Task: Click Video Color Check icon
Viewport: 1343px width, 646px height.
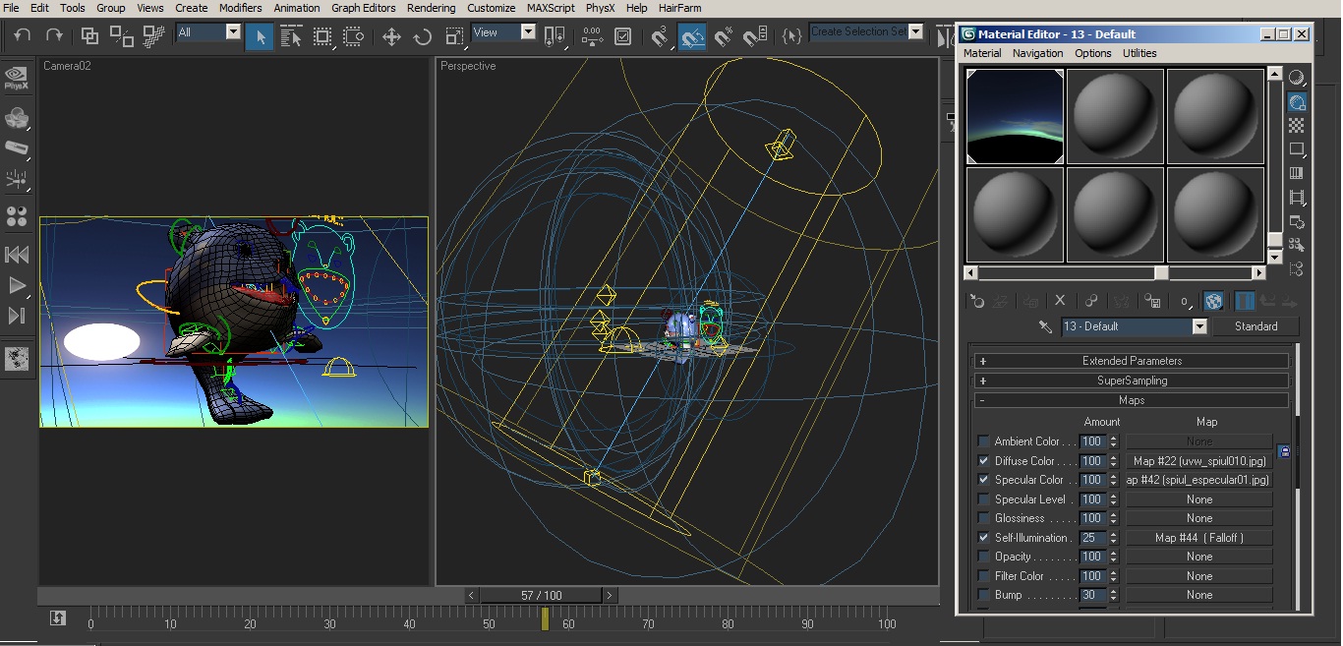Action: (x=1297, y=173)
